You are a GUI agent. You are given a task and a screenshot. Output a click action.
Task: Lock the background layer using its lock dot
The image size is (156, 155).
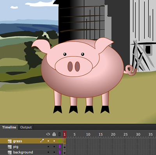point(54,152)
